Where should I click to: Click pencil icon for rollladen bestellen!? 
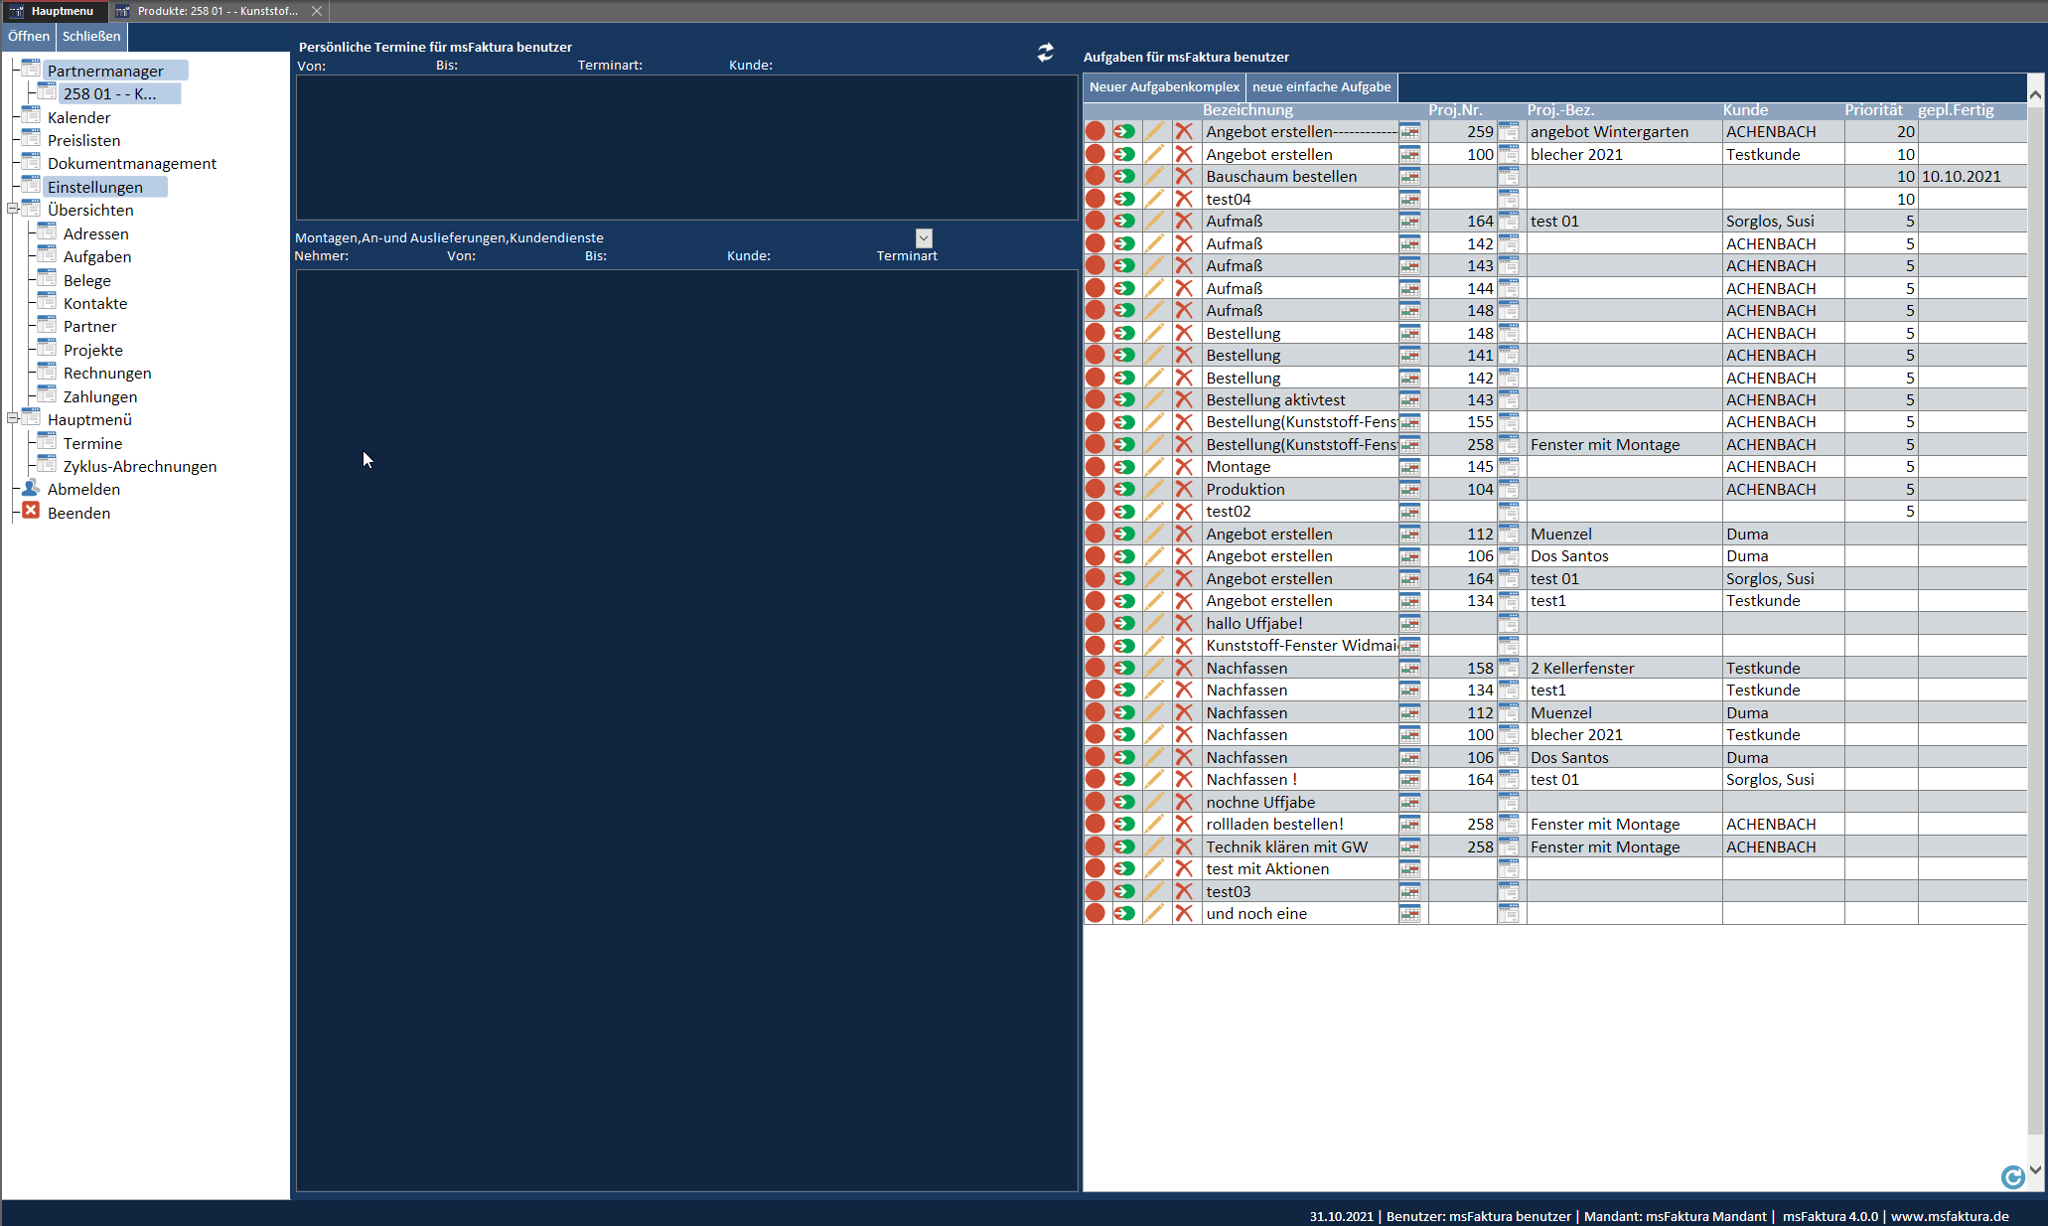tap(1154, 825)
